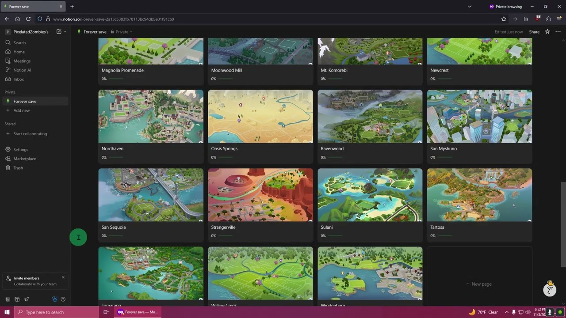Click the Windows taskbar search box
566x318 pixels.
[56, 312]
